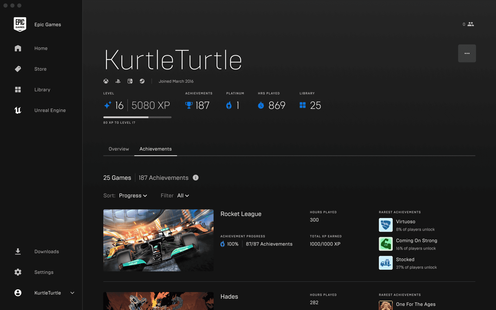The image size is (496, 310).
Task: Open the Store from the sidebar
Action: 40,69
